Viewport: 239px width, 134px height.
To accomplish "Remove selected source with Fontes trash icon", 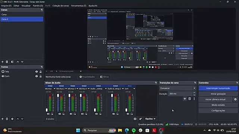I will [x=7, y=119].
